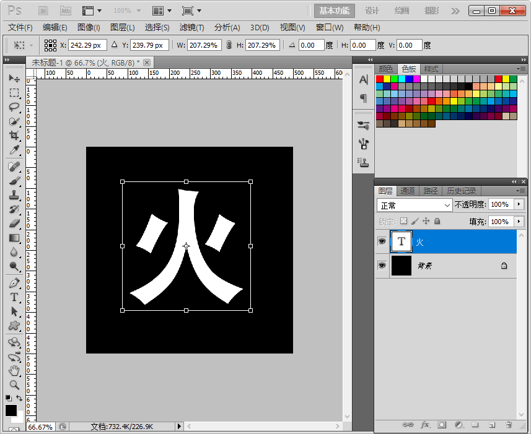Image resolution: width=531 pixels, height=434 pixels.
Task: Open the 不透明度 opacity slider arrow
Action: 519,204
